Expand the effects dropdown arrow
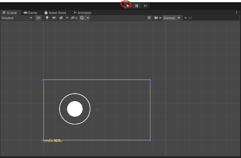 [x=67, y=18]
